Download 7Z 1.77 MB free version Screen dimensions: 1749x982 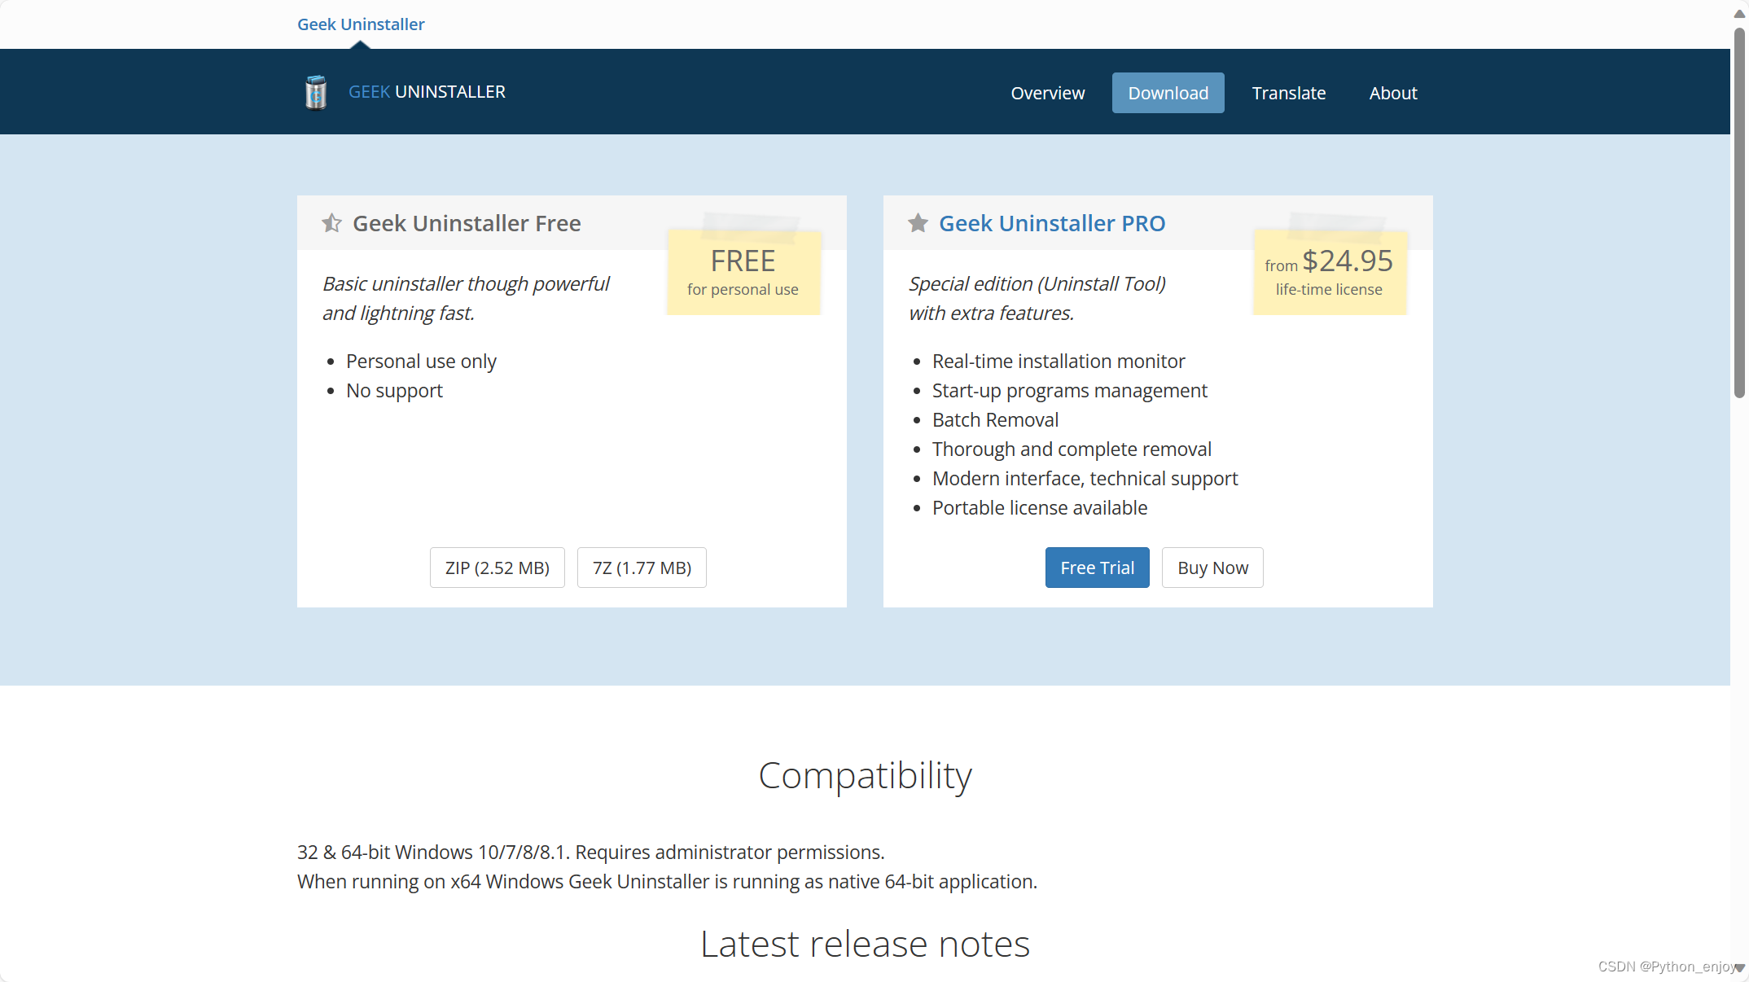point(642,568)
